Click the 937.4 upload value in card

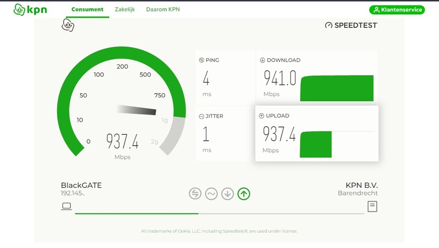pyautogui.click(x=279, y=134)
